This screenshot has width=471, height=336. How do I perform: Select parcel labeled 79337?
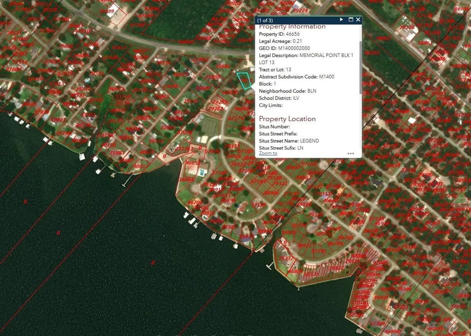(x=285, y=259)
